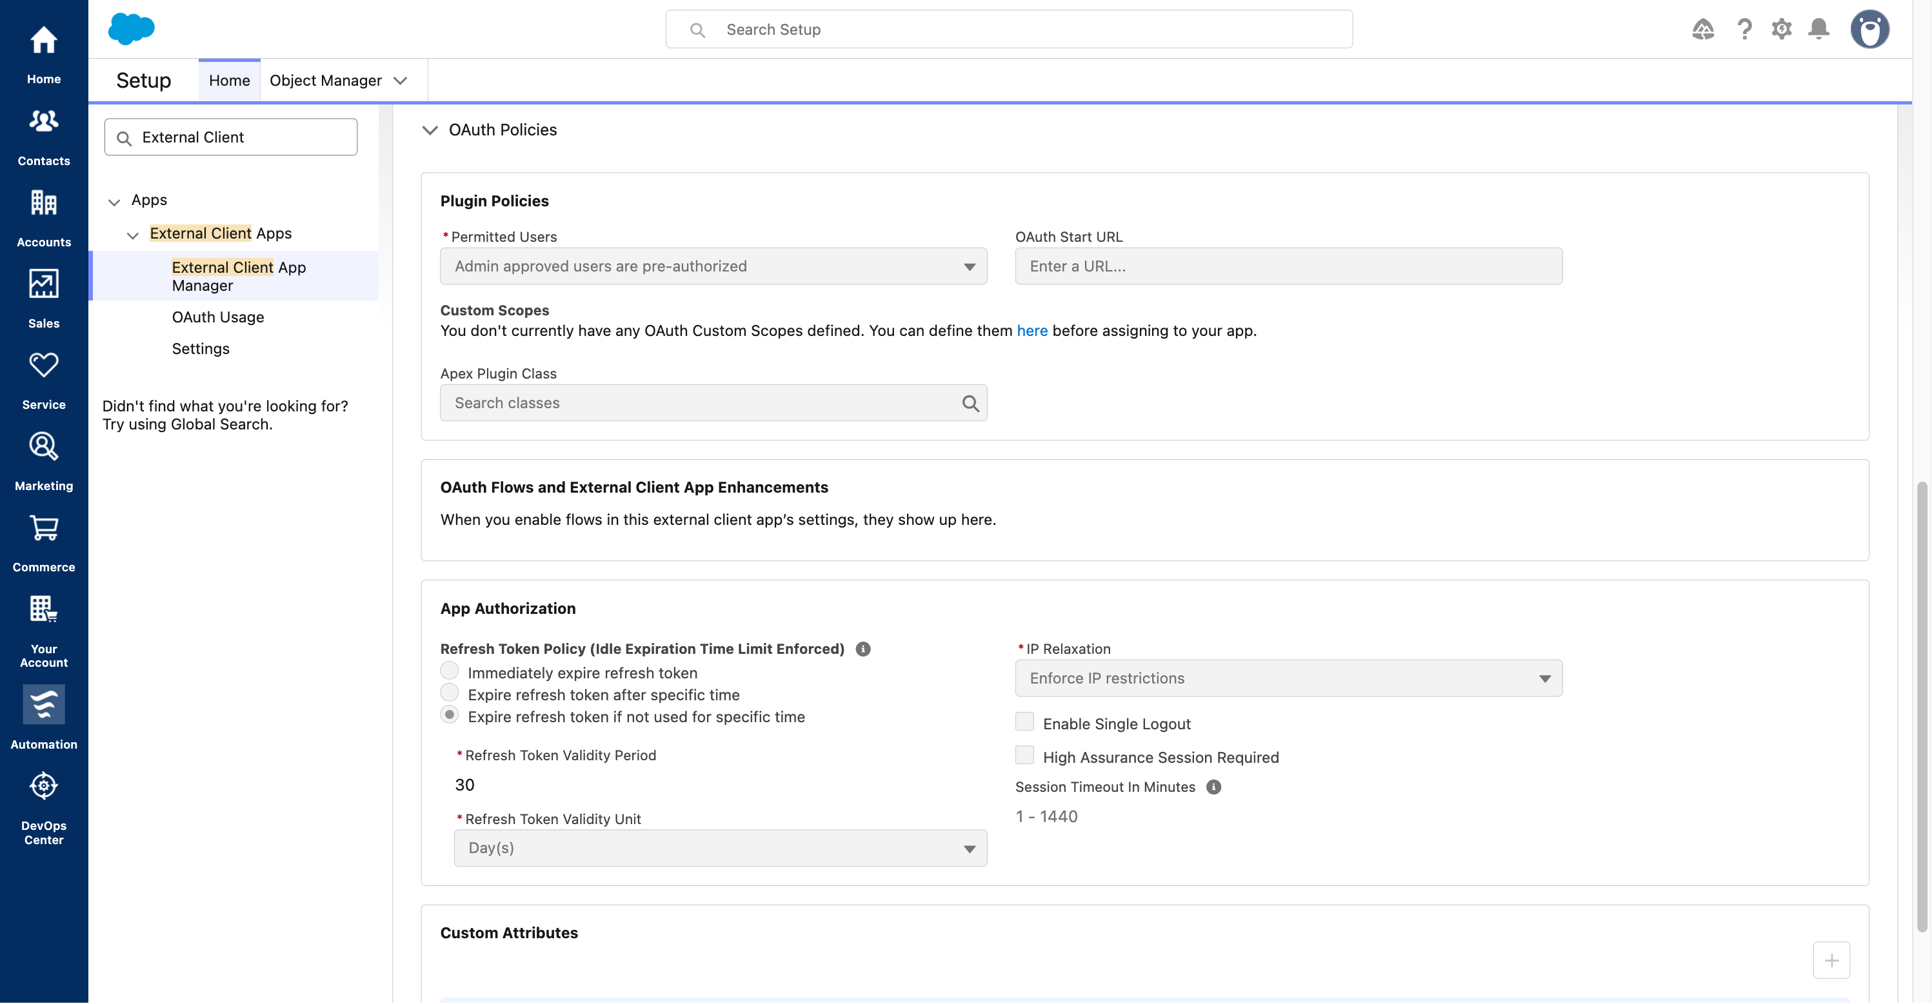Open the Permitted Users dropdown
The width and height of the screenshot is (1932, 1004).
point(713,266)
